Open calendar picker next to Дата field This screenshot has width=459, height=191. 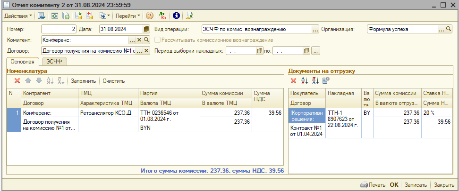[x=146, y=29]
